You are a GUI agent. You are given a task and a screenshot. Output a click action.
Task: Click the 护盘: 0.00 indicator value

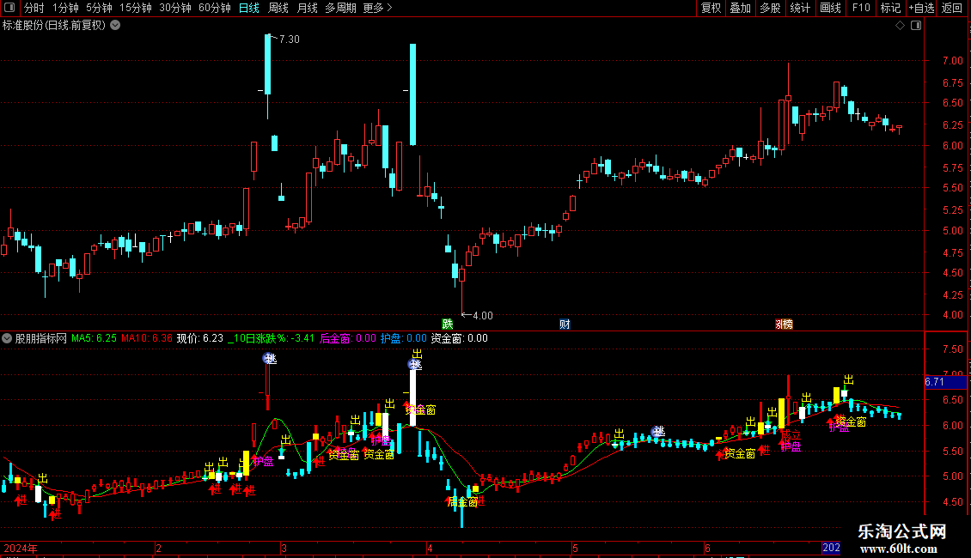pos(403,338)
